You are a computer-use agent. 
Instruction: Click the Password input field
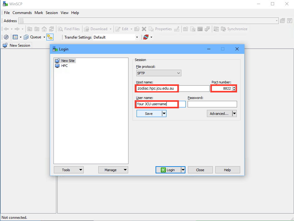(212, 104)
